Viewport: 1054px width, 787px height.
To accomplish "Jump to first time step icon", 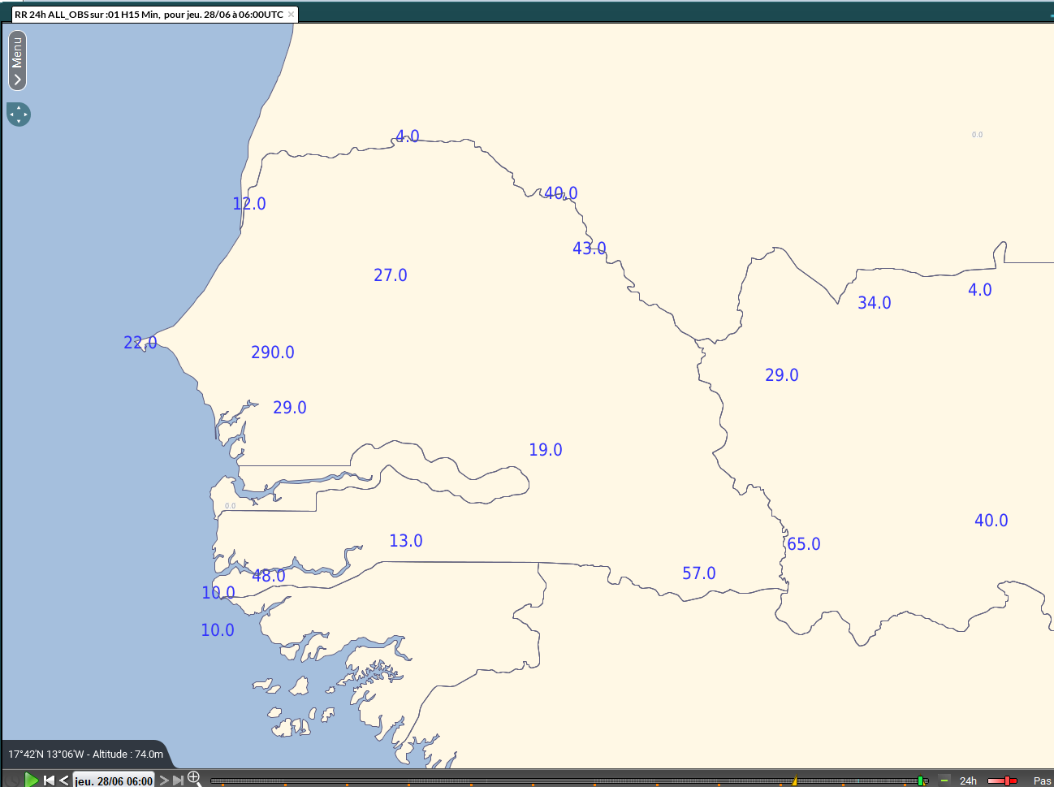I will coord(49,781).
